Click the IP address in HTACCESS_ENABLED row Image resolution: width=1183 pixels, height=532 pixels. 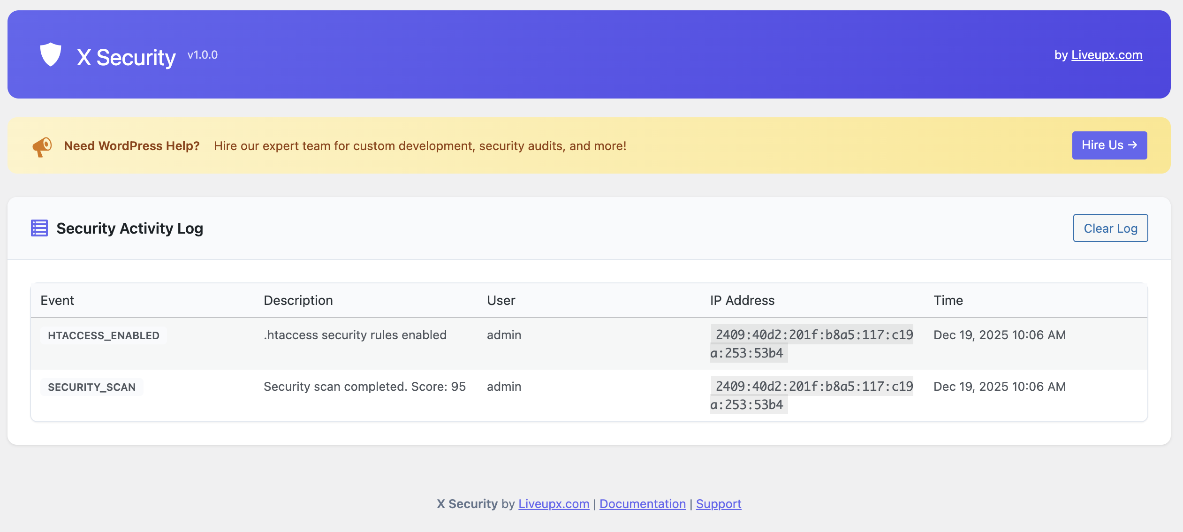811,343
